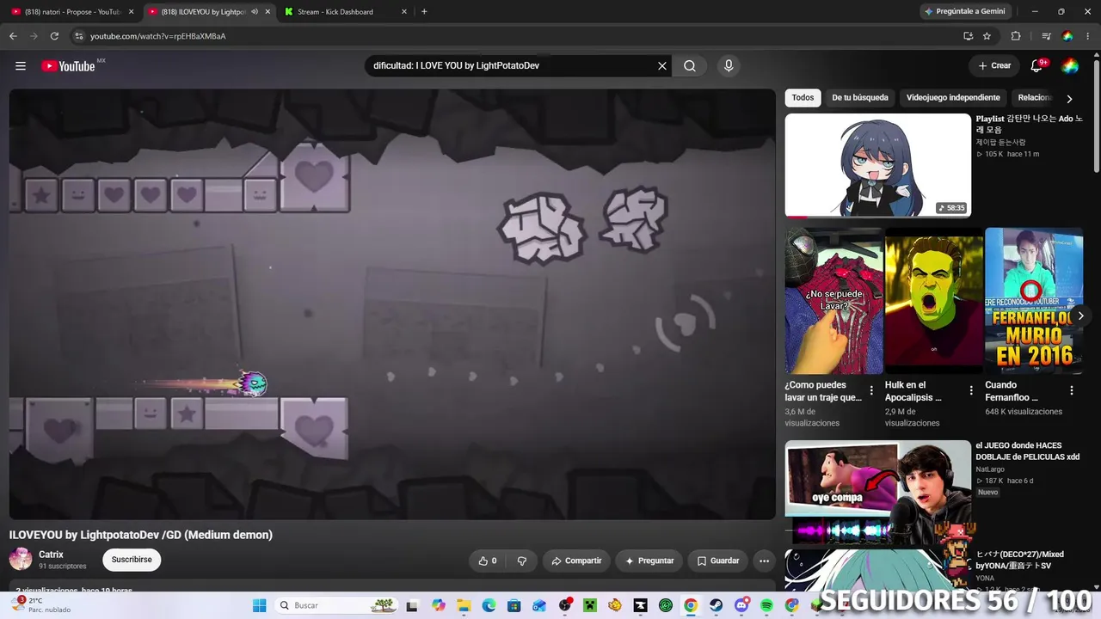The height and width of the screenshot is (619, 1101).
Task: Open Chrome media controls button
Action: [x=1046, y=36]
